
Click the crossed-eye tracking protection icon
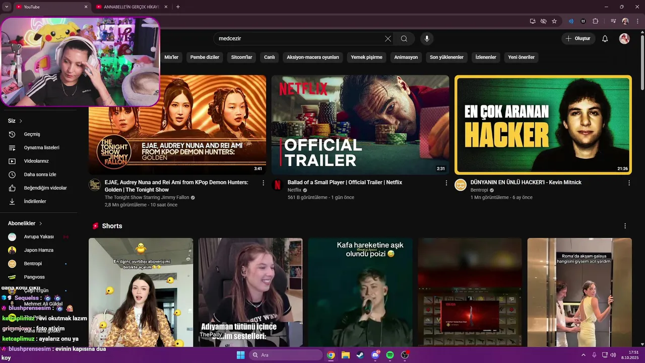point(543,21)
